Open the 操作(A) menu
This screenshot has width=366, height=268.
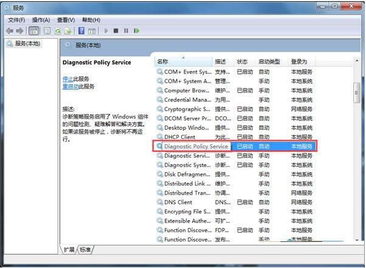click(41, 20)
